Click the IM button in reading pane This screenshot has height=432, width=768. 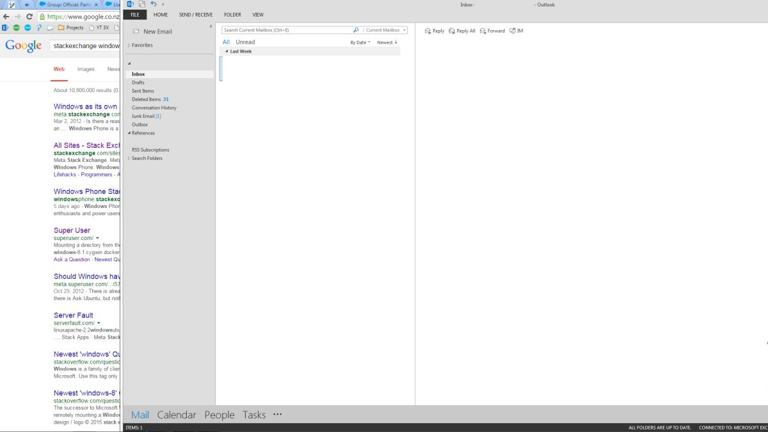coord(516,31)
